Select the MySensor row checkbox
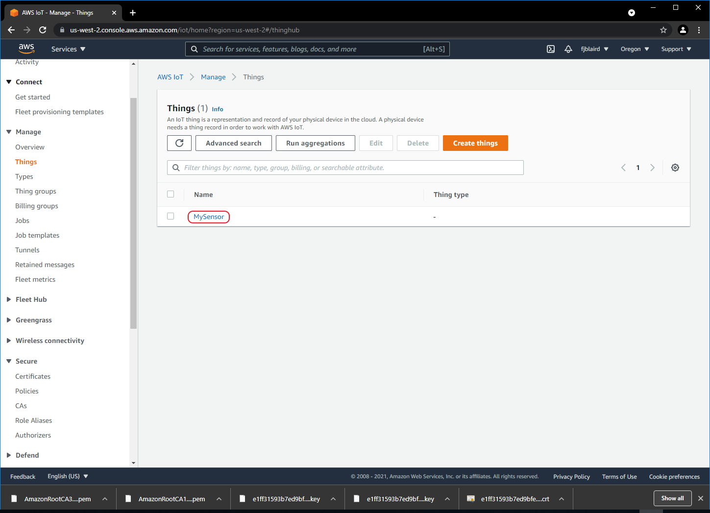710x513 pixels. [x=171, y=216]
